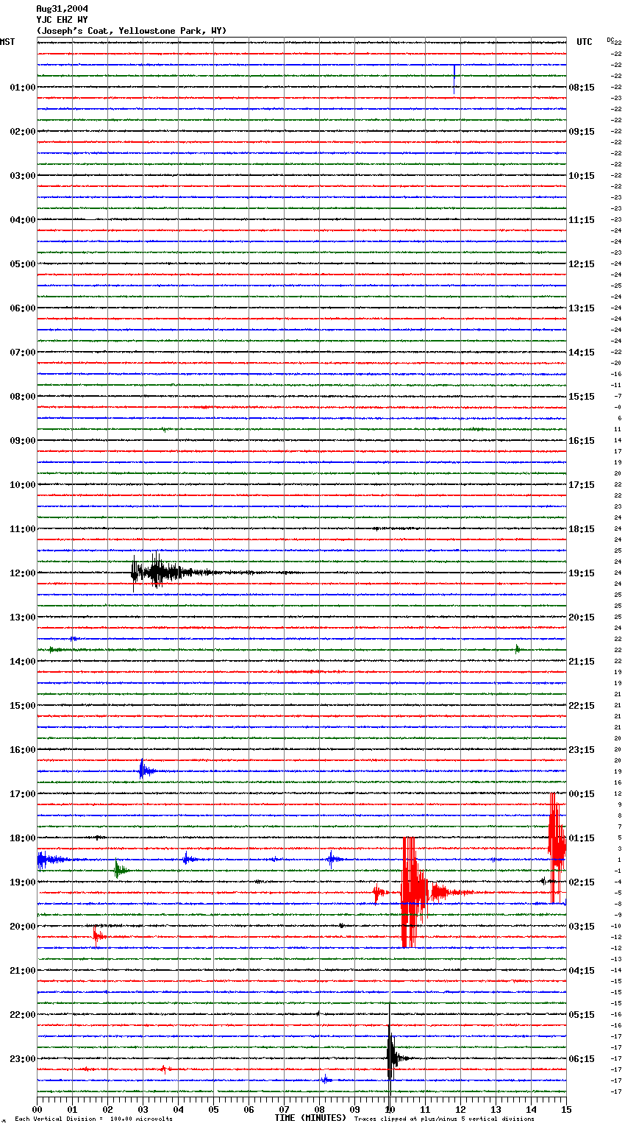Image resolution: width=625 pixels, height=1129 pixels.
Task: Select the station code YJC EHZ WY
Action: pyautogui.click(x=62, y=20)
